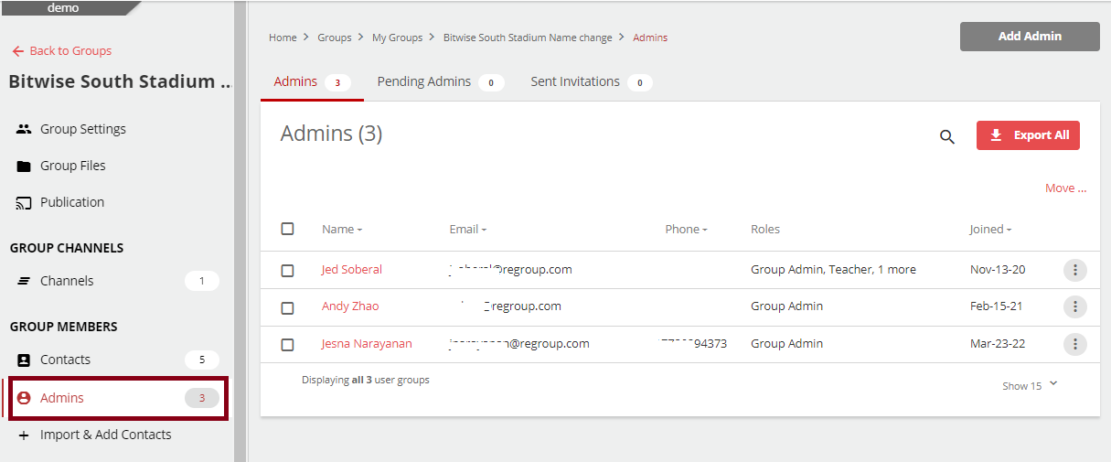The height and width of the screenshot is (462, 1111).
Task: Click the Publication cast icon
Action: [25, 202]
